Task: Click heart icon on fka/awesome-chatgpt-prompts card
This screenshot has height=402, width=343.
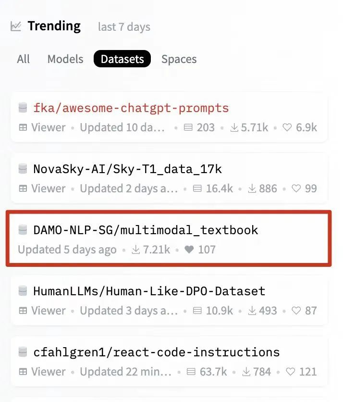Action: point(287,128)
